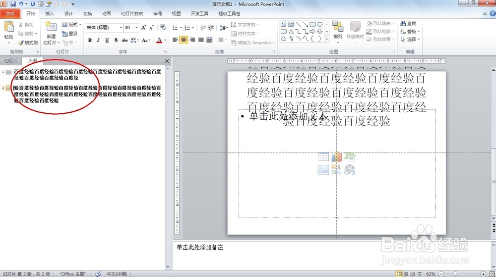The height and width of the screenshot is (277, 496).
Task: Click Shape Outline (形状轮廓) button
Action: point(380,31)
